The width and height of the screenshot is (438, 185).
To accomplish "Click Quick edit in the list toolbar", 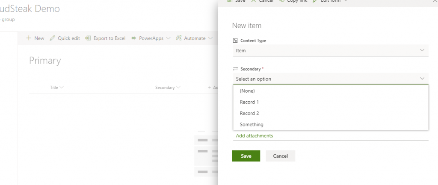I will point(69,38).
